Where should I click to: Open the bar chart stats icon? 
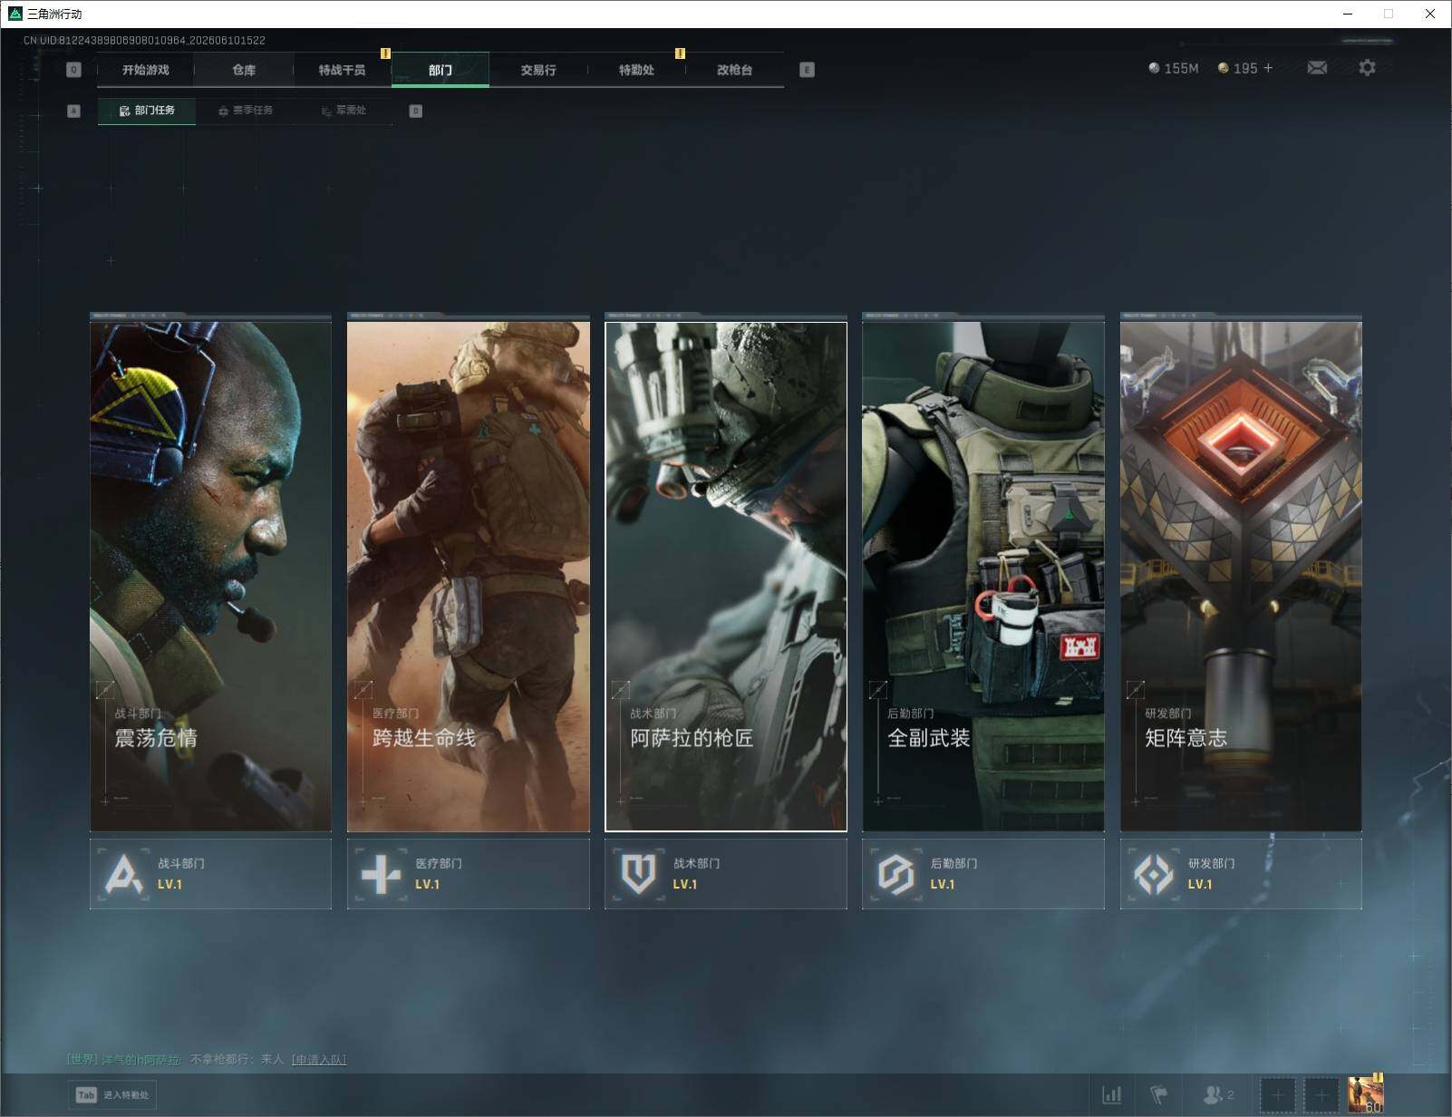(x=1112, y=1095)
